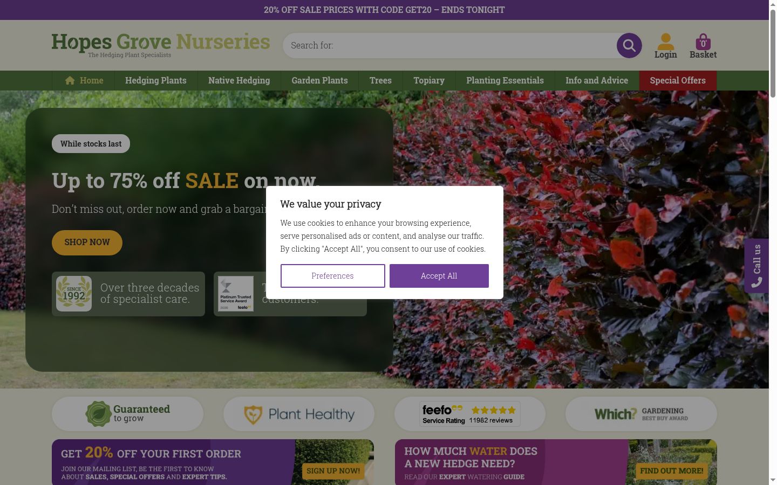Open the Hedging Plants menu
This screenshot has width=777, height=485.
(156, 80)
